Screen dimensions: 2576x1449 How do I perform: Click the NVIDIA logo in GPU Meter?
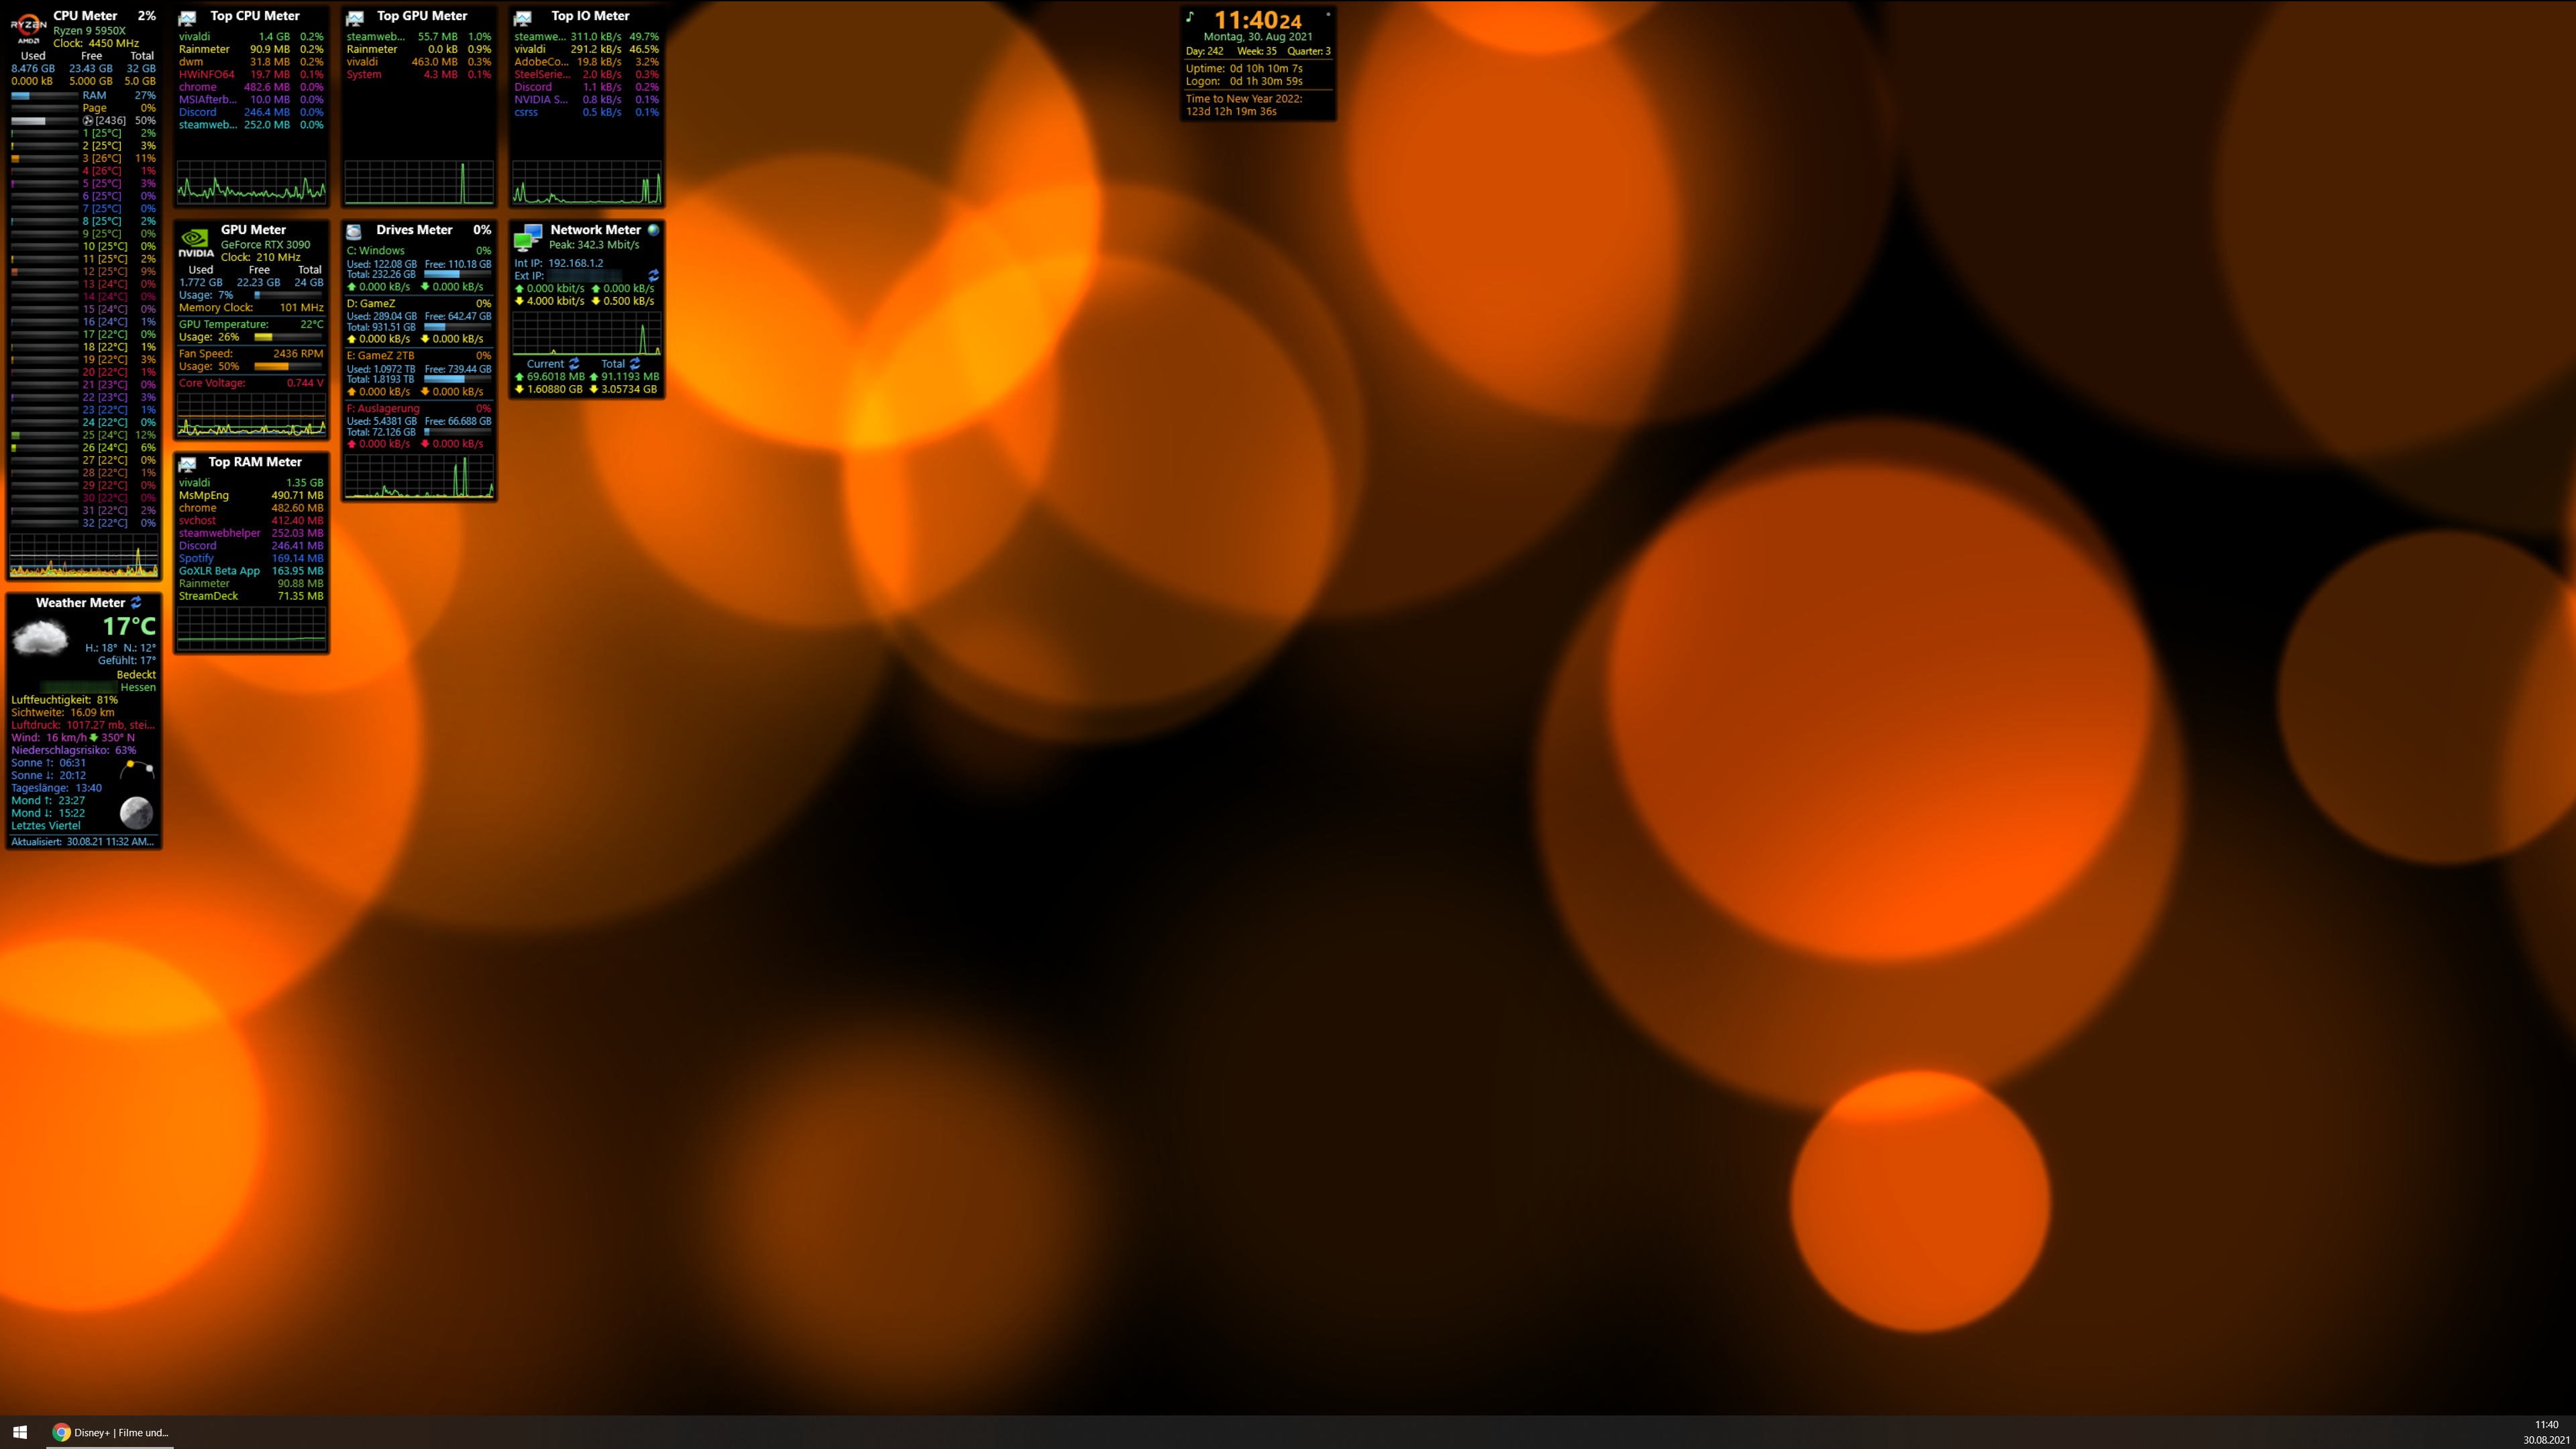click(x=196, y=242)
